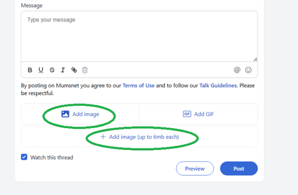298x195 pixels.
Task: Uncheck the Watch this thread checkbox
Action: (24, 157)
